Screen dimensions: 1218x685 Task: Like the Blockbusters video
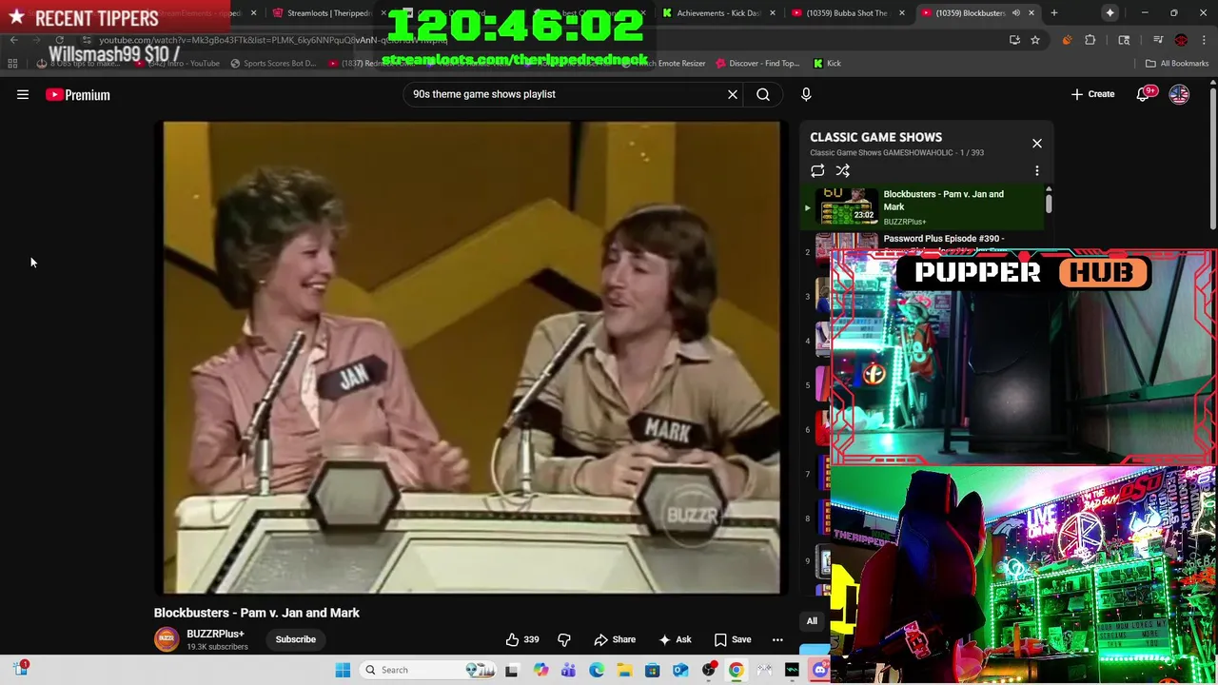pyautogui.click(x=521, y=639)
